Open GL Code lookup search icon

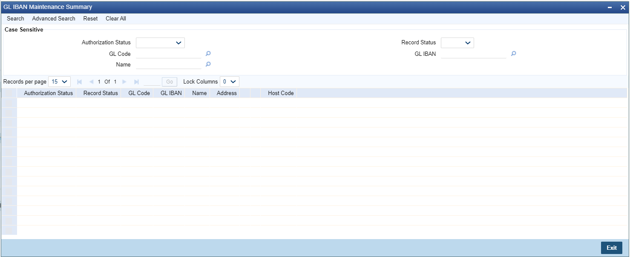click(x=208, y=54)
